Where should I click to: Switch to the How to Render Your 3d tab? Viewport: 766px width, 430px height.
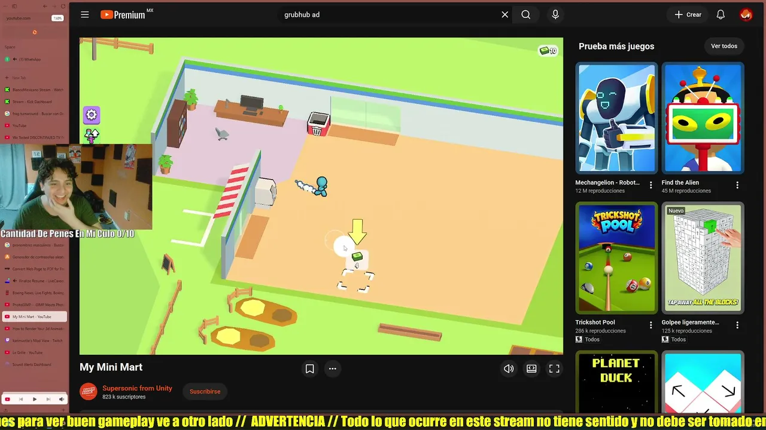click(x=34, y=328)
